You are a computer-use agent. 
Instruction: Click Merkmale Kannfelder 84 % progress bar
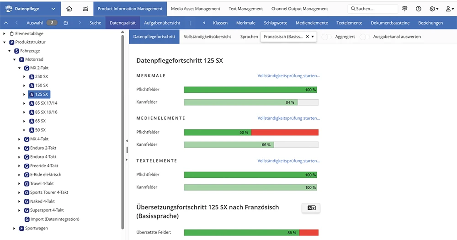251,102
